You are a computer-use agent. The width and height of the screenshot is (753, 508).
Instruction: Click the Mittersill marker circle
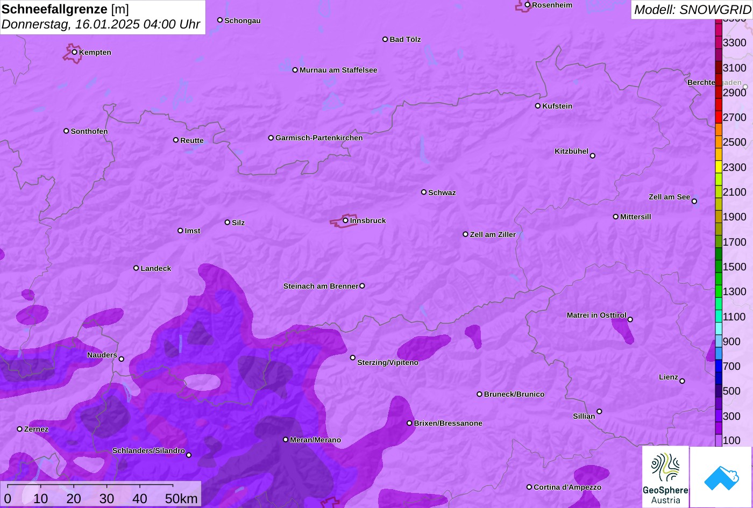(x=616, y=217)
